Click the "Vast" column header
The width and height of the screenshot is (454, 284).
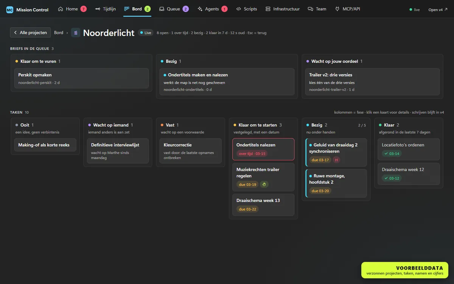point(169,125)
